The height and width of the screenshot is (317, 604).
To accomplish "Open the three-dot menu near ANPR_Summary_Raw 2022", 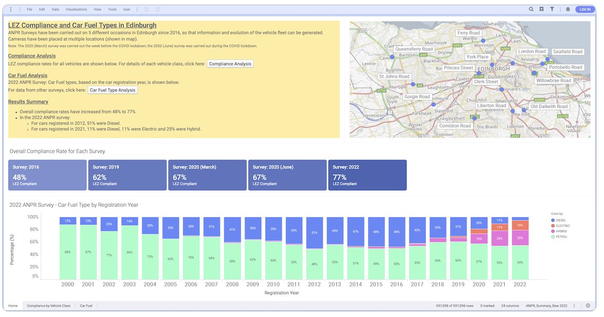I will pos(575,306).
